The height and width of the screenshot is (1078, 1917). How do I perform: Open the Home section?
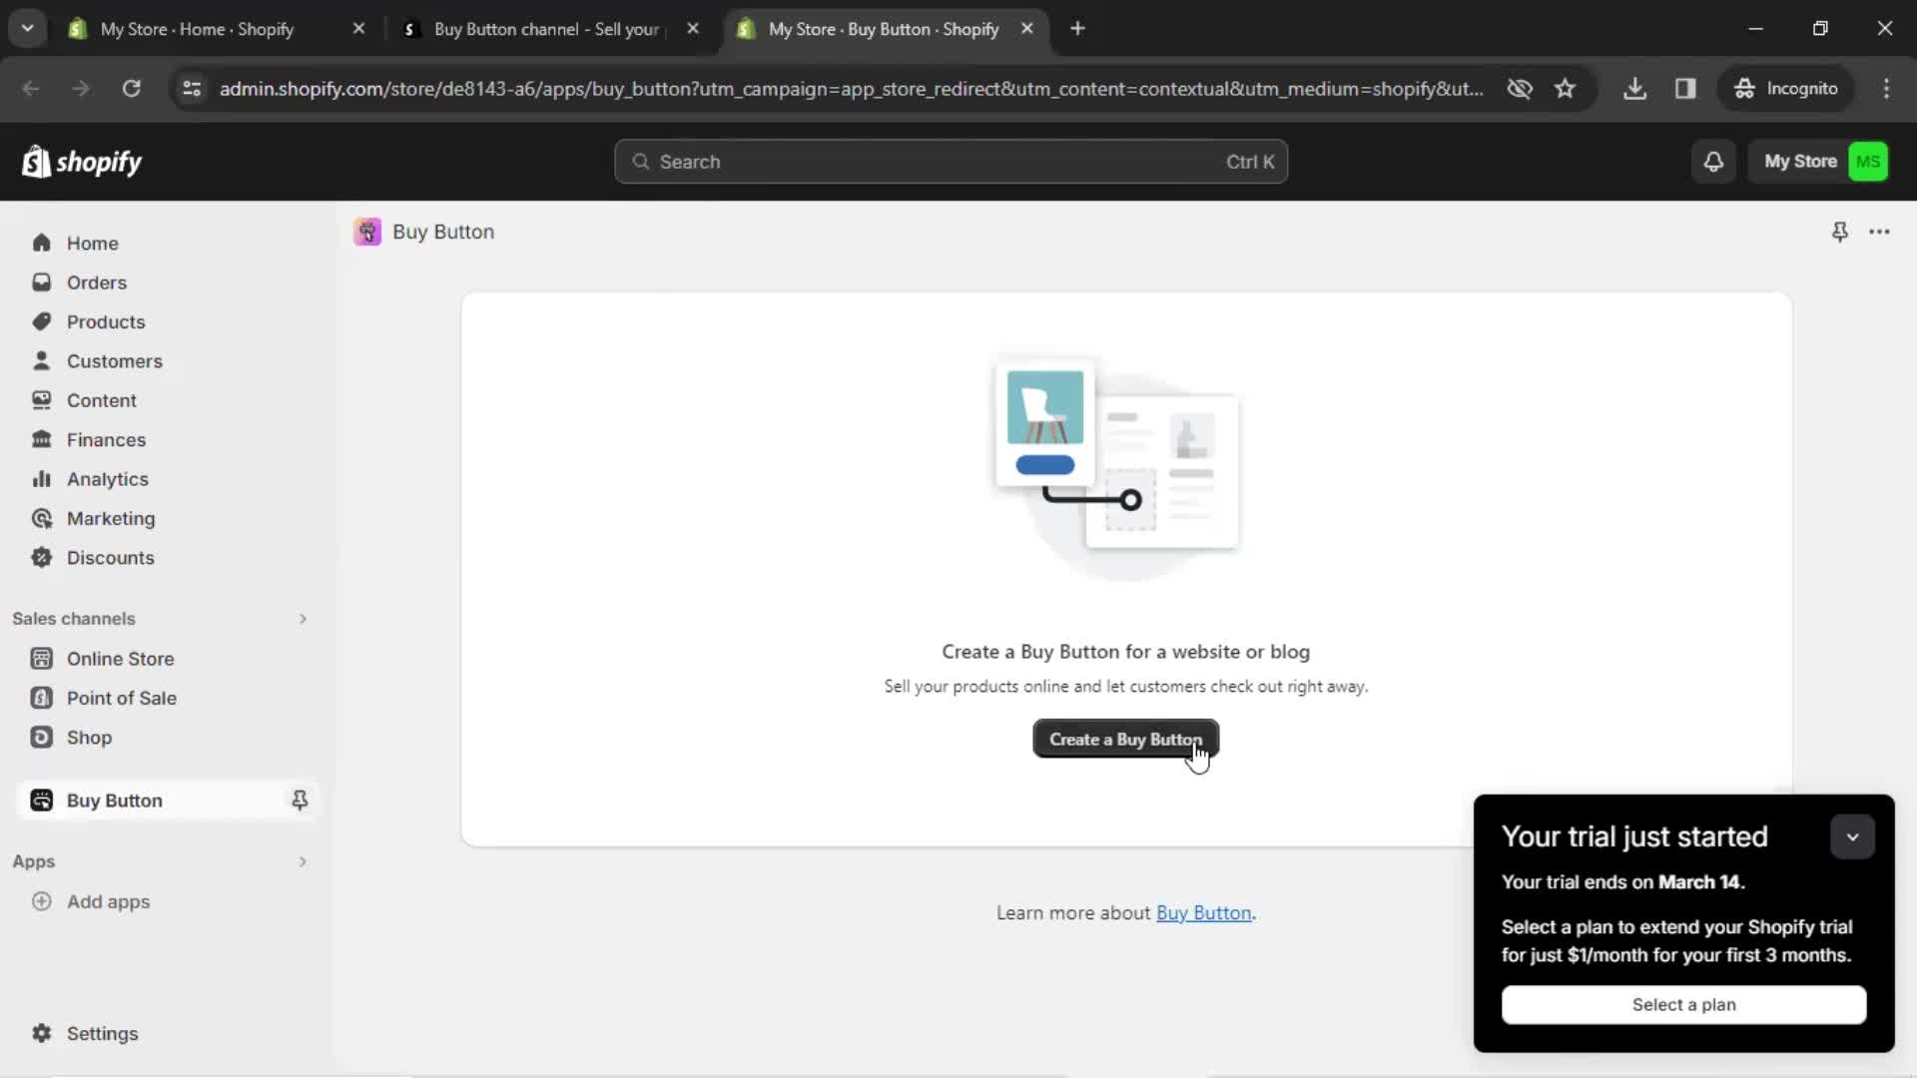pos(92,243)
